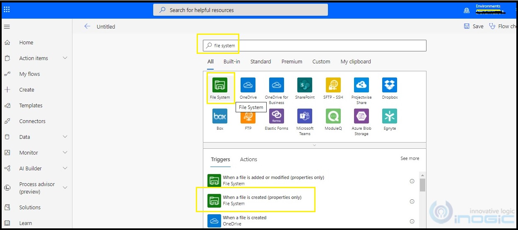Viewport: 518px width, 230px height.
Task: Filter connectors by Premium tab
Action: point(292,61)
